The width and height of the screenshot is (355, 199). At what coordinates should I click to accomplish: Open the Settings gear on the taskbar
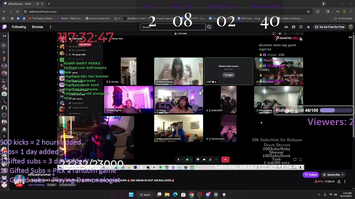click(x=216, y=195)
